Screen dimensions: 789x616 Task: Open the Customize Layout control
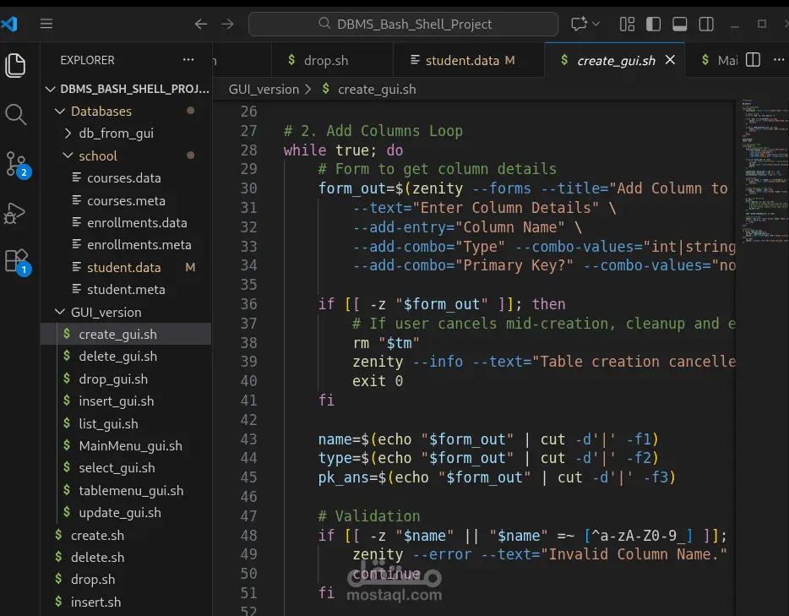(626, 24)
